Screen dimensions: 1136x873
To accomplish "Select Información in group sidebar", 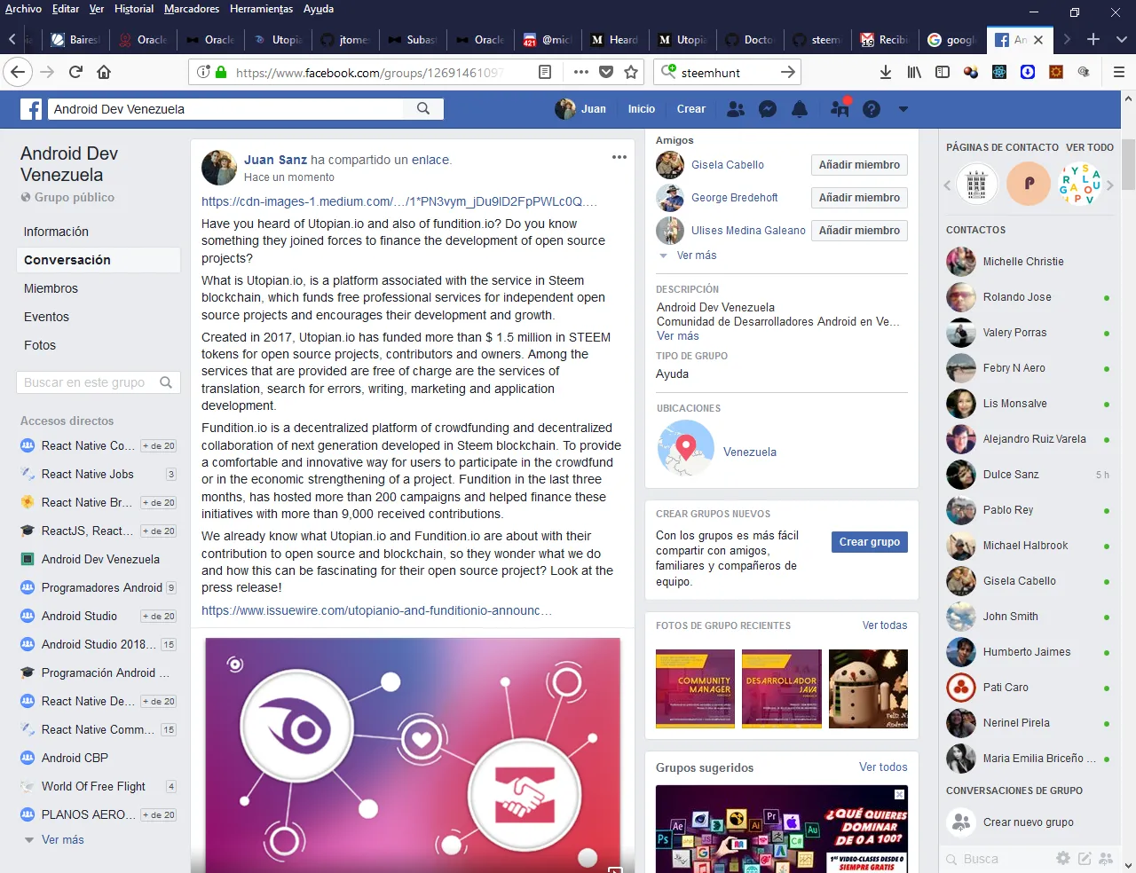I will 56,232.
